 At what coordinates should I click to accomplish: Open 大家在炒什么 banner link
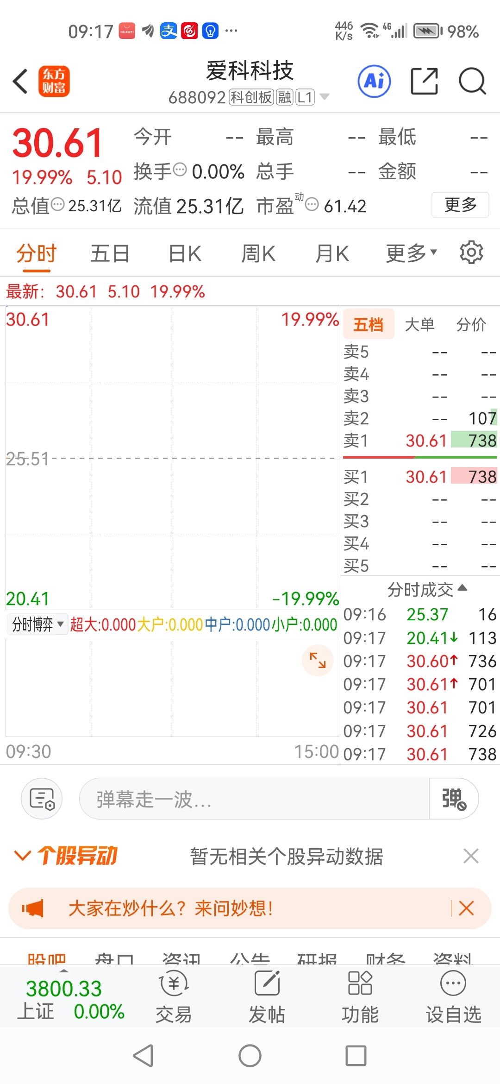point(171,908)
